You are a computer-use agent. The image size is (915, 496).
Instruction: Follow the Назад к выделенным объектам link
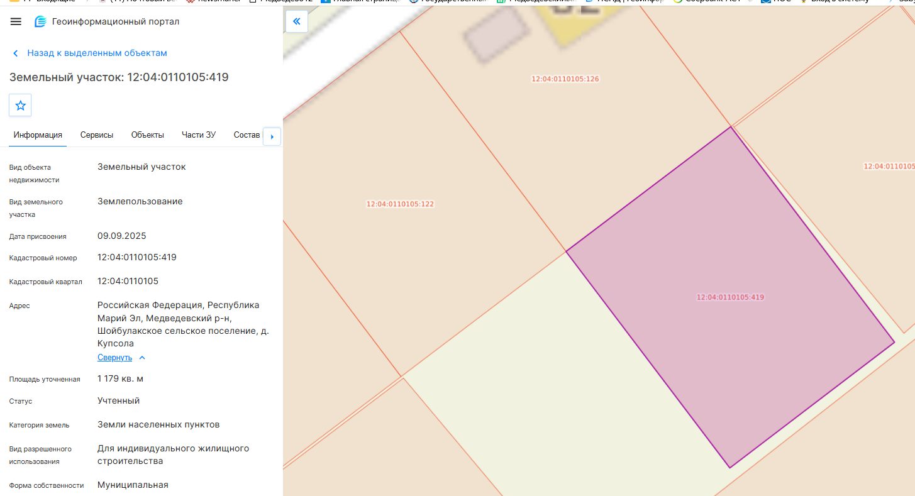click(97, 53)
